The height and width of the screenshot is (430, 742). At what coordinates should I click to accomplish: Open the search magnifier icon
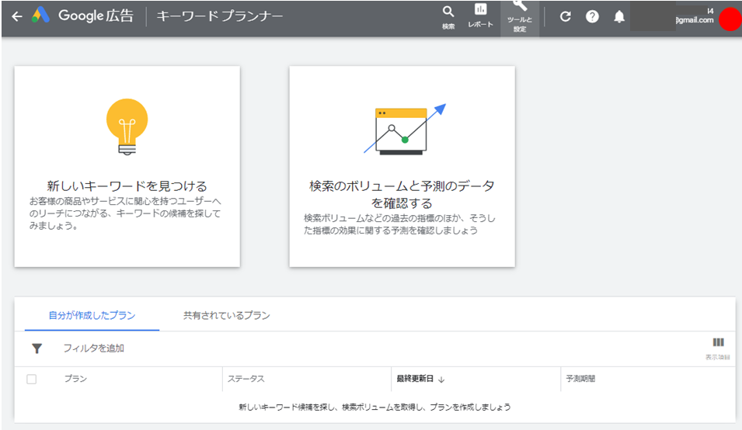click(448, 12)
